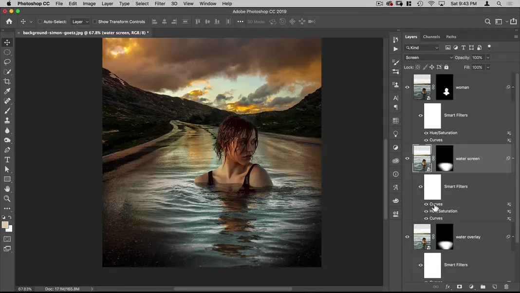Create new fill or adjustment layer
520x293 pixels.
point(471,286)
